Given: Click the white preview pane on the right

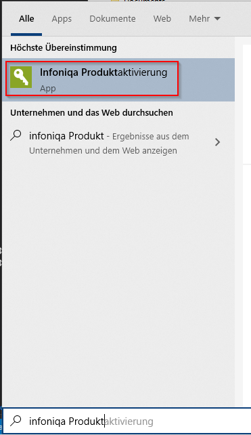Looking at the screenshot, I should pos(247,104).
